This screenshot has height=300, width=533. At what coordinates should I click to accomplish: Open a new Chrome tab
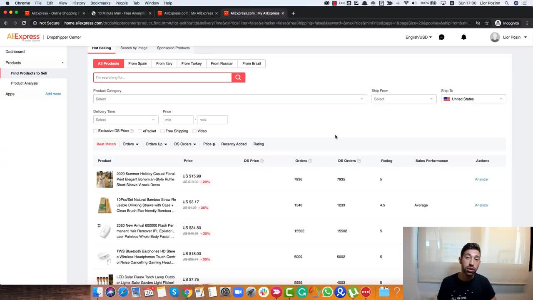tap(293, 13)
